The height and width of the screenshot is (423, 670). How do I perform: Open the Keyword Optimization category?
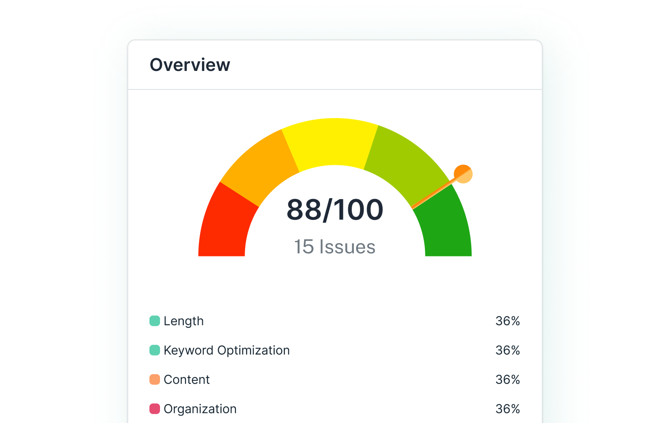227,350
